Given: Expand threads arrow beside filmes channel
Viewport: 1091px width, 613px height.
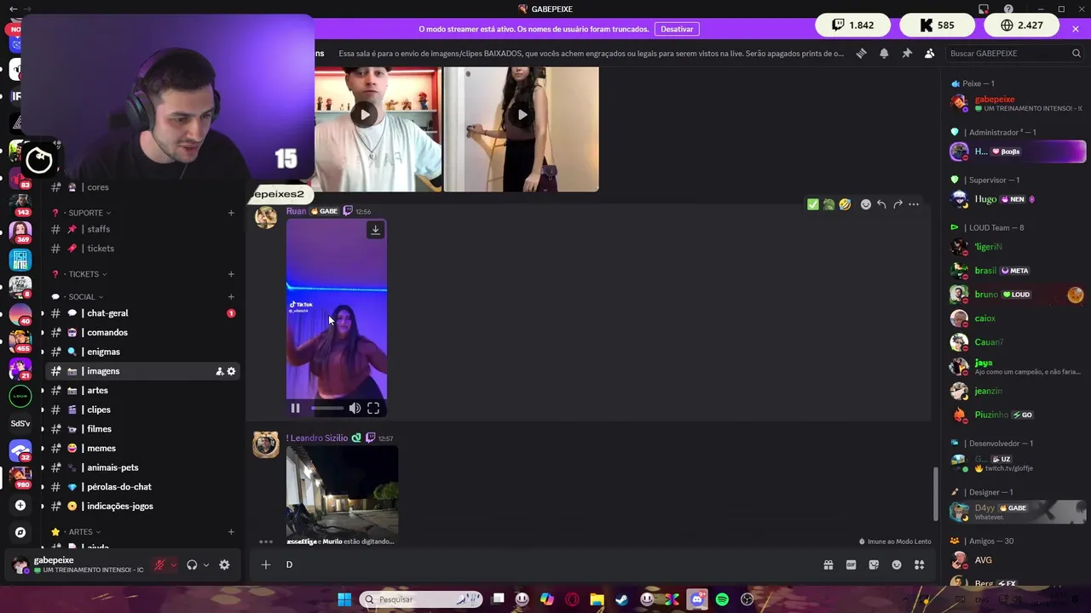Looking at the screenshot, I should pyautogui.click(x=43, y=429).
